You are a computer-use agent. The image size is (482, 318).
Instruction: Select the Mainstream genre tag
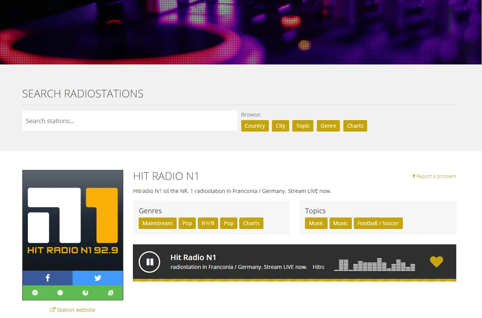pos(157,223)
